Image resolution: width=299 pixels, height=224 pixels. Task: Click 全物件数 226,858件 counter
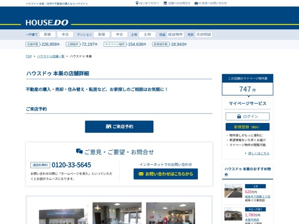pyautogui.click(x=43, y=44)
